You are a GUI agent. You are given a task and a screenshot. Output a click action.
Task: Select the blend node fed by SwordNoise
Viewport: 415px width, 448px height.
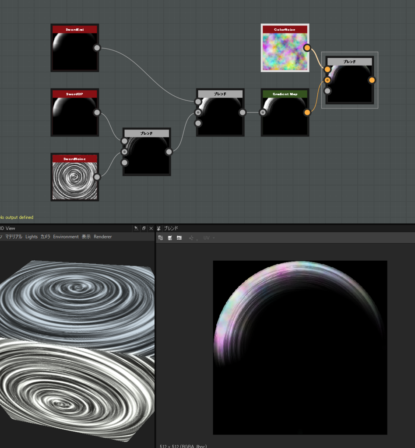coord(147,152)
